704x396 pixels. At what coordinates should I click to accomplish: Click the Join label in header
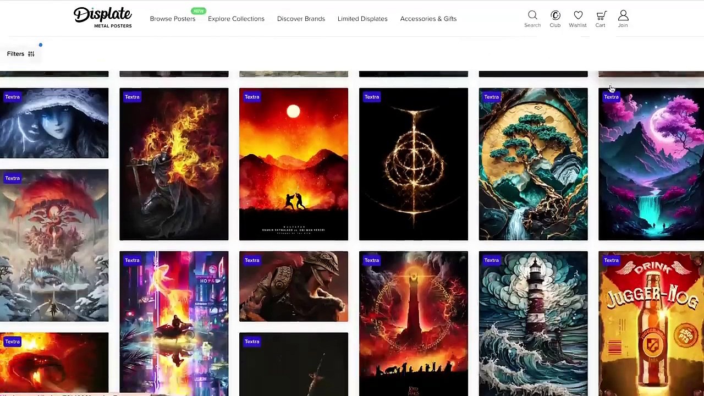point(623,25)
